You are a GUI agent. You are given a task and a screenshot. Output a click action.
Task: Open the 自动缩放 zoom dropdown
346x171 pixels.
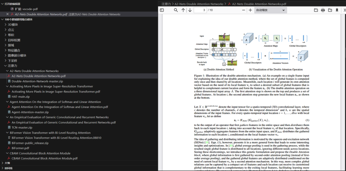click(270, 10)
